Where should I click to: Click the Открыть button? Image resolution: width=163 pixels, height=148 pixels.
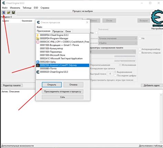(x=52, y=85)
